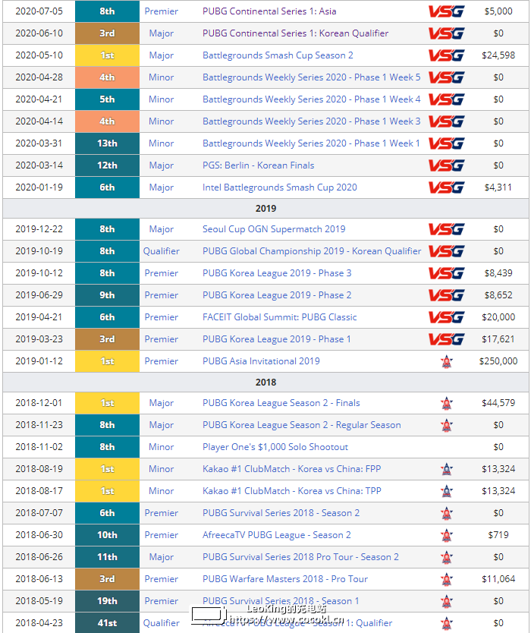Open Seoul Cup OGN Supermatch 2019 link
The width and height of the screenshot is (531, 633).
click(274, 229)
